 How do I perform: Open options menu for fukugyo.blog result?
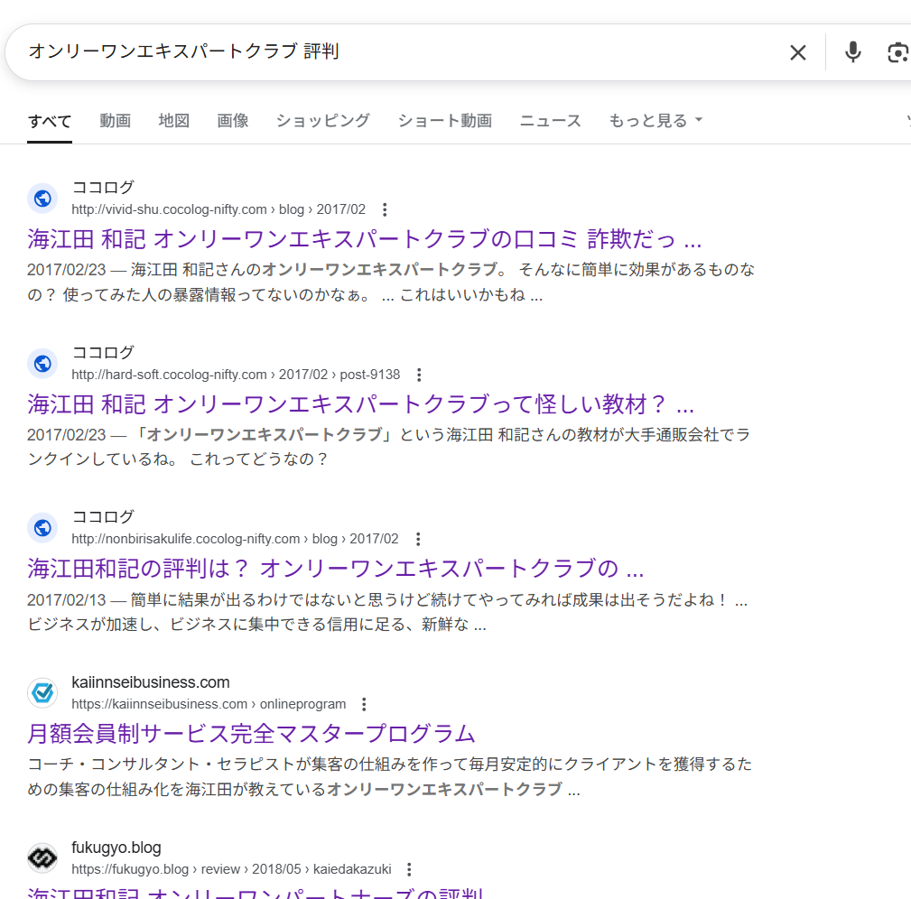(409, 869)
